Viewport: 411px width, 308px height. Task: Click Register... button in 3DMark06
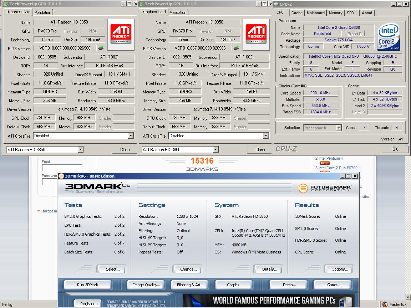pyautogui.click(x=89, y=304)
